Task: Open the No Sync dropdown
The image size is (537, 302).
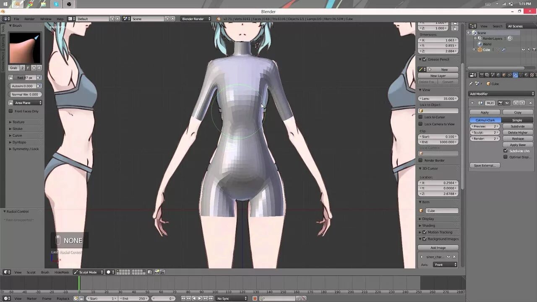Action: pyautogui.click(x=232, y=299)
